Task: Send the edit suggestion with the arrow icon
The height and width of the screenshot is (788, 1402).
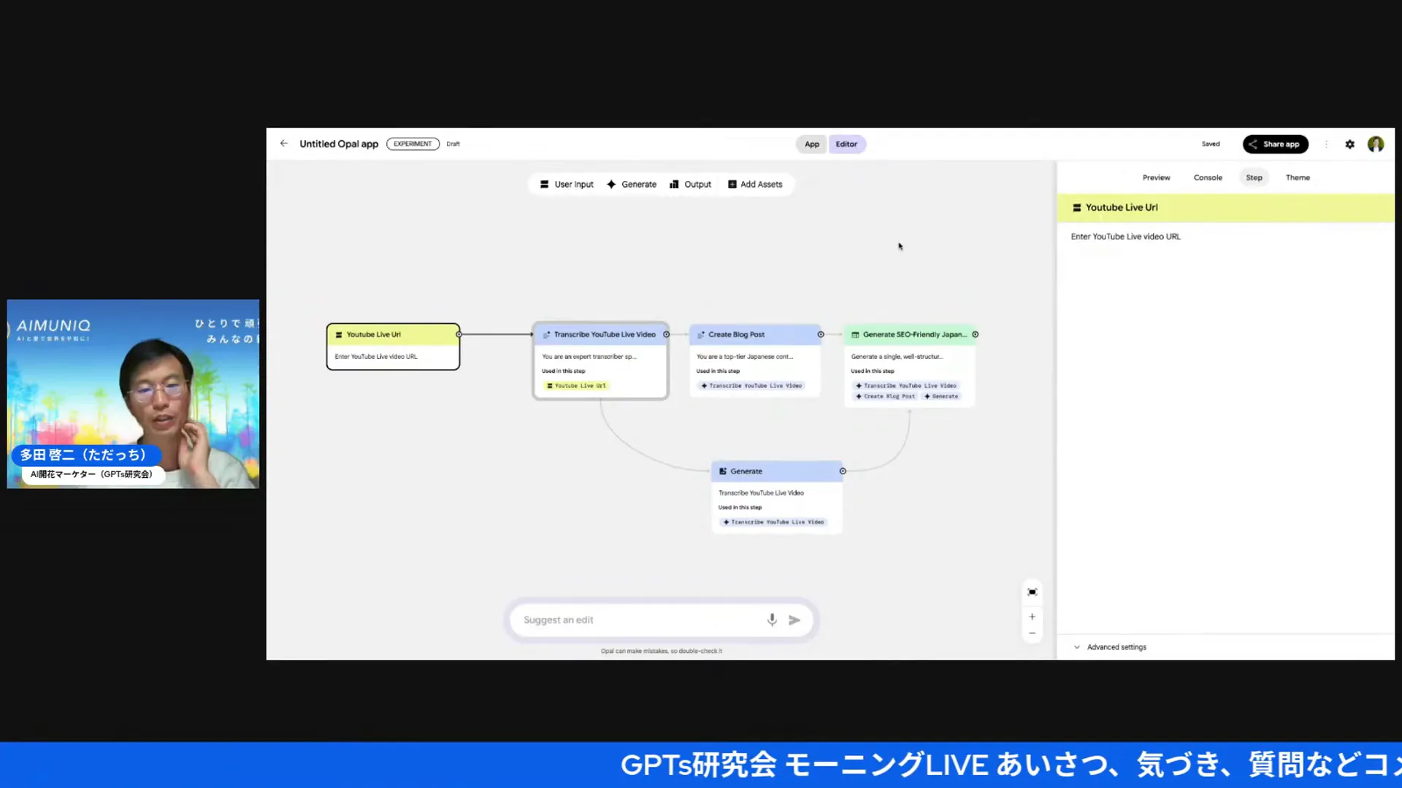Action: click(x=794, y=620)
